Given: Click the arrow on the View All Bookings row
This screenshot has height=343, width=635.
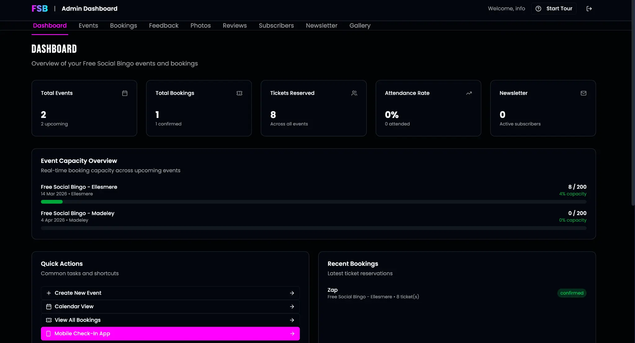Looking at the screenshot, I should (x=292, y=320).
